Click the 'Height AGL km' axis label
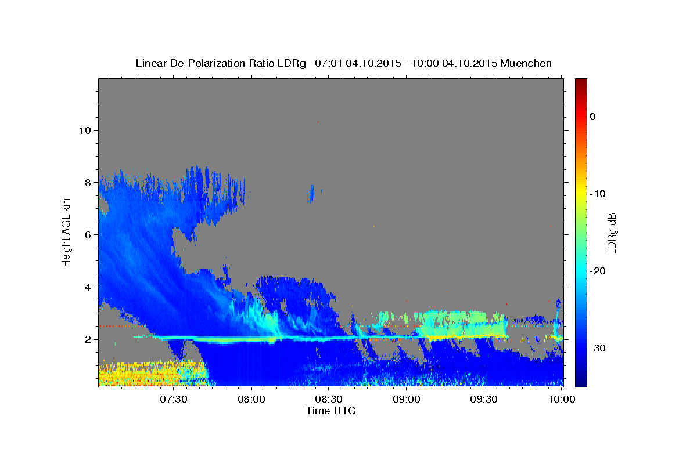 coord(67,233)
